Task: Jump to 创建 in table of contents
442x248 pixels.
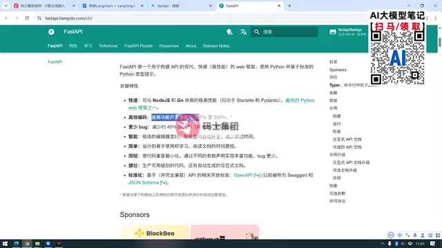Action: [336, 116]
